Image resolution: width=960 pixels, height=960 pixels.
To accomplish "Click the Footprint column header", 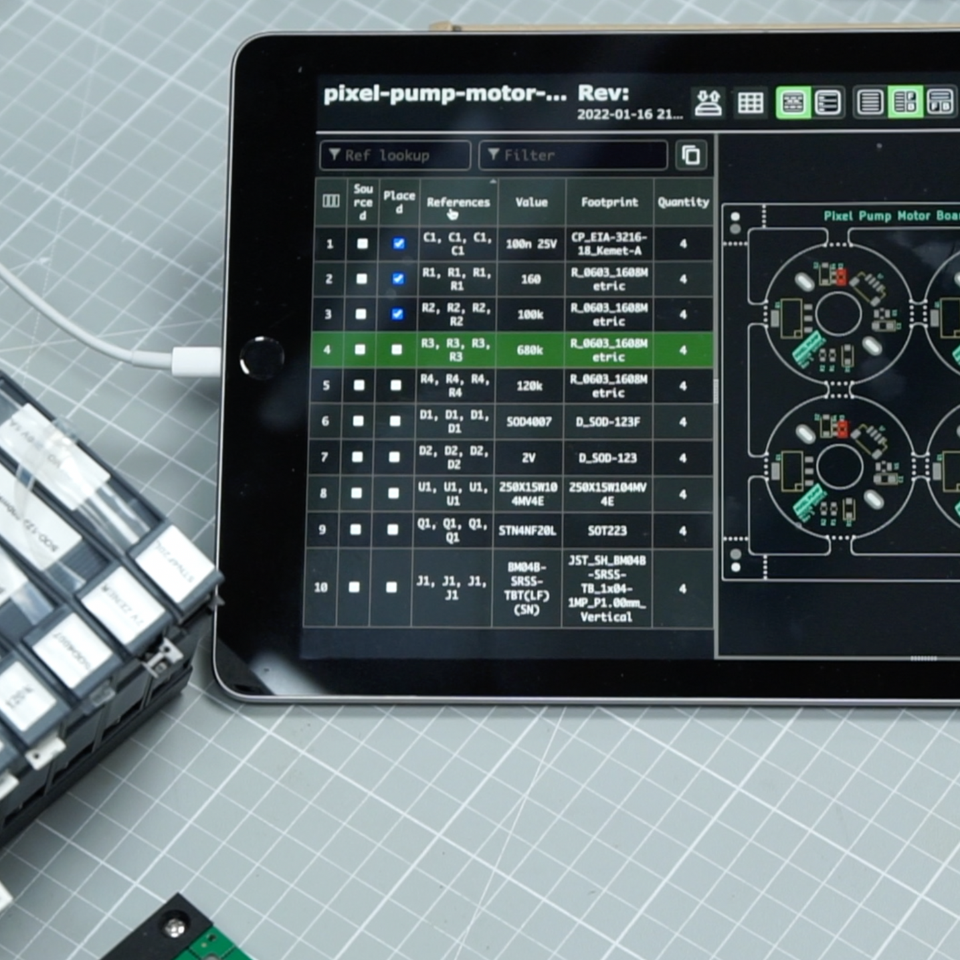I will click(609, 202).
